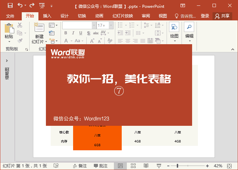Switch to the 动画 tab
The height and width of the screenshot is (170, 238).
[99, 16]
